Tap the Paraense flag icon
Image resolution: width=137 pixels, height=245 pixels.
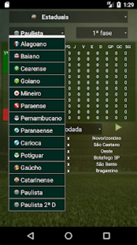coord(17,106)
